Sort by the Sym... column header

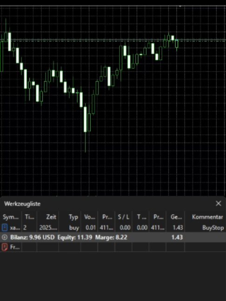(x=11, y=217)
